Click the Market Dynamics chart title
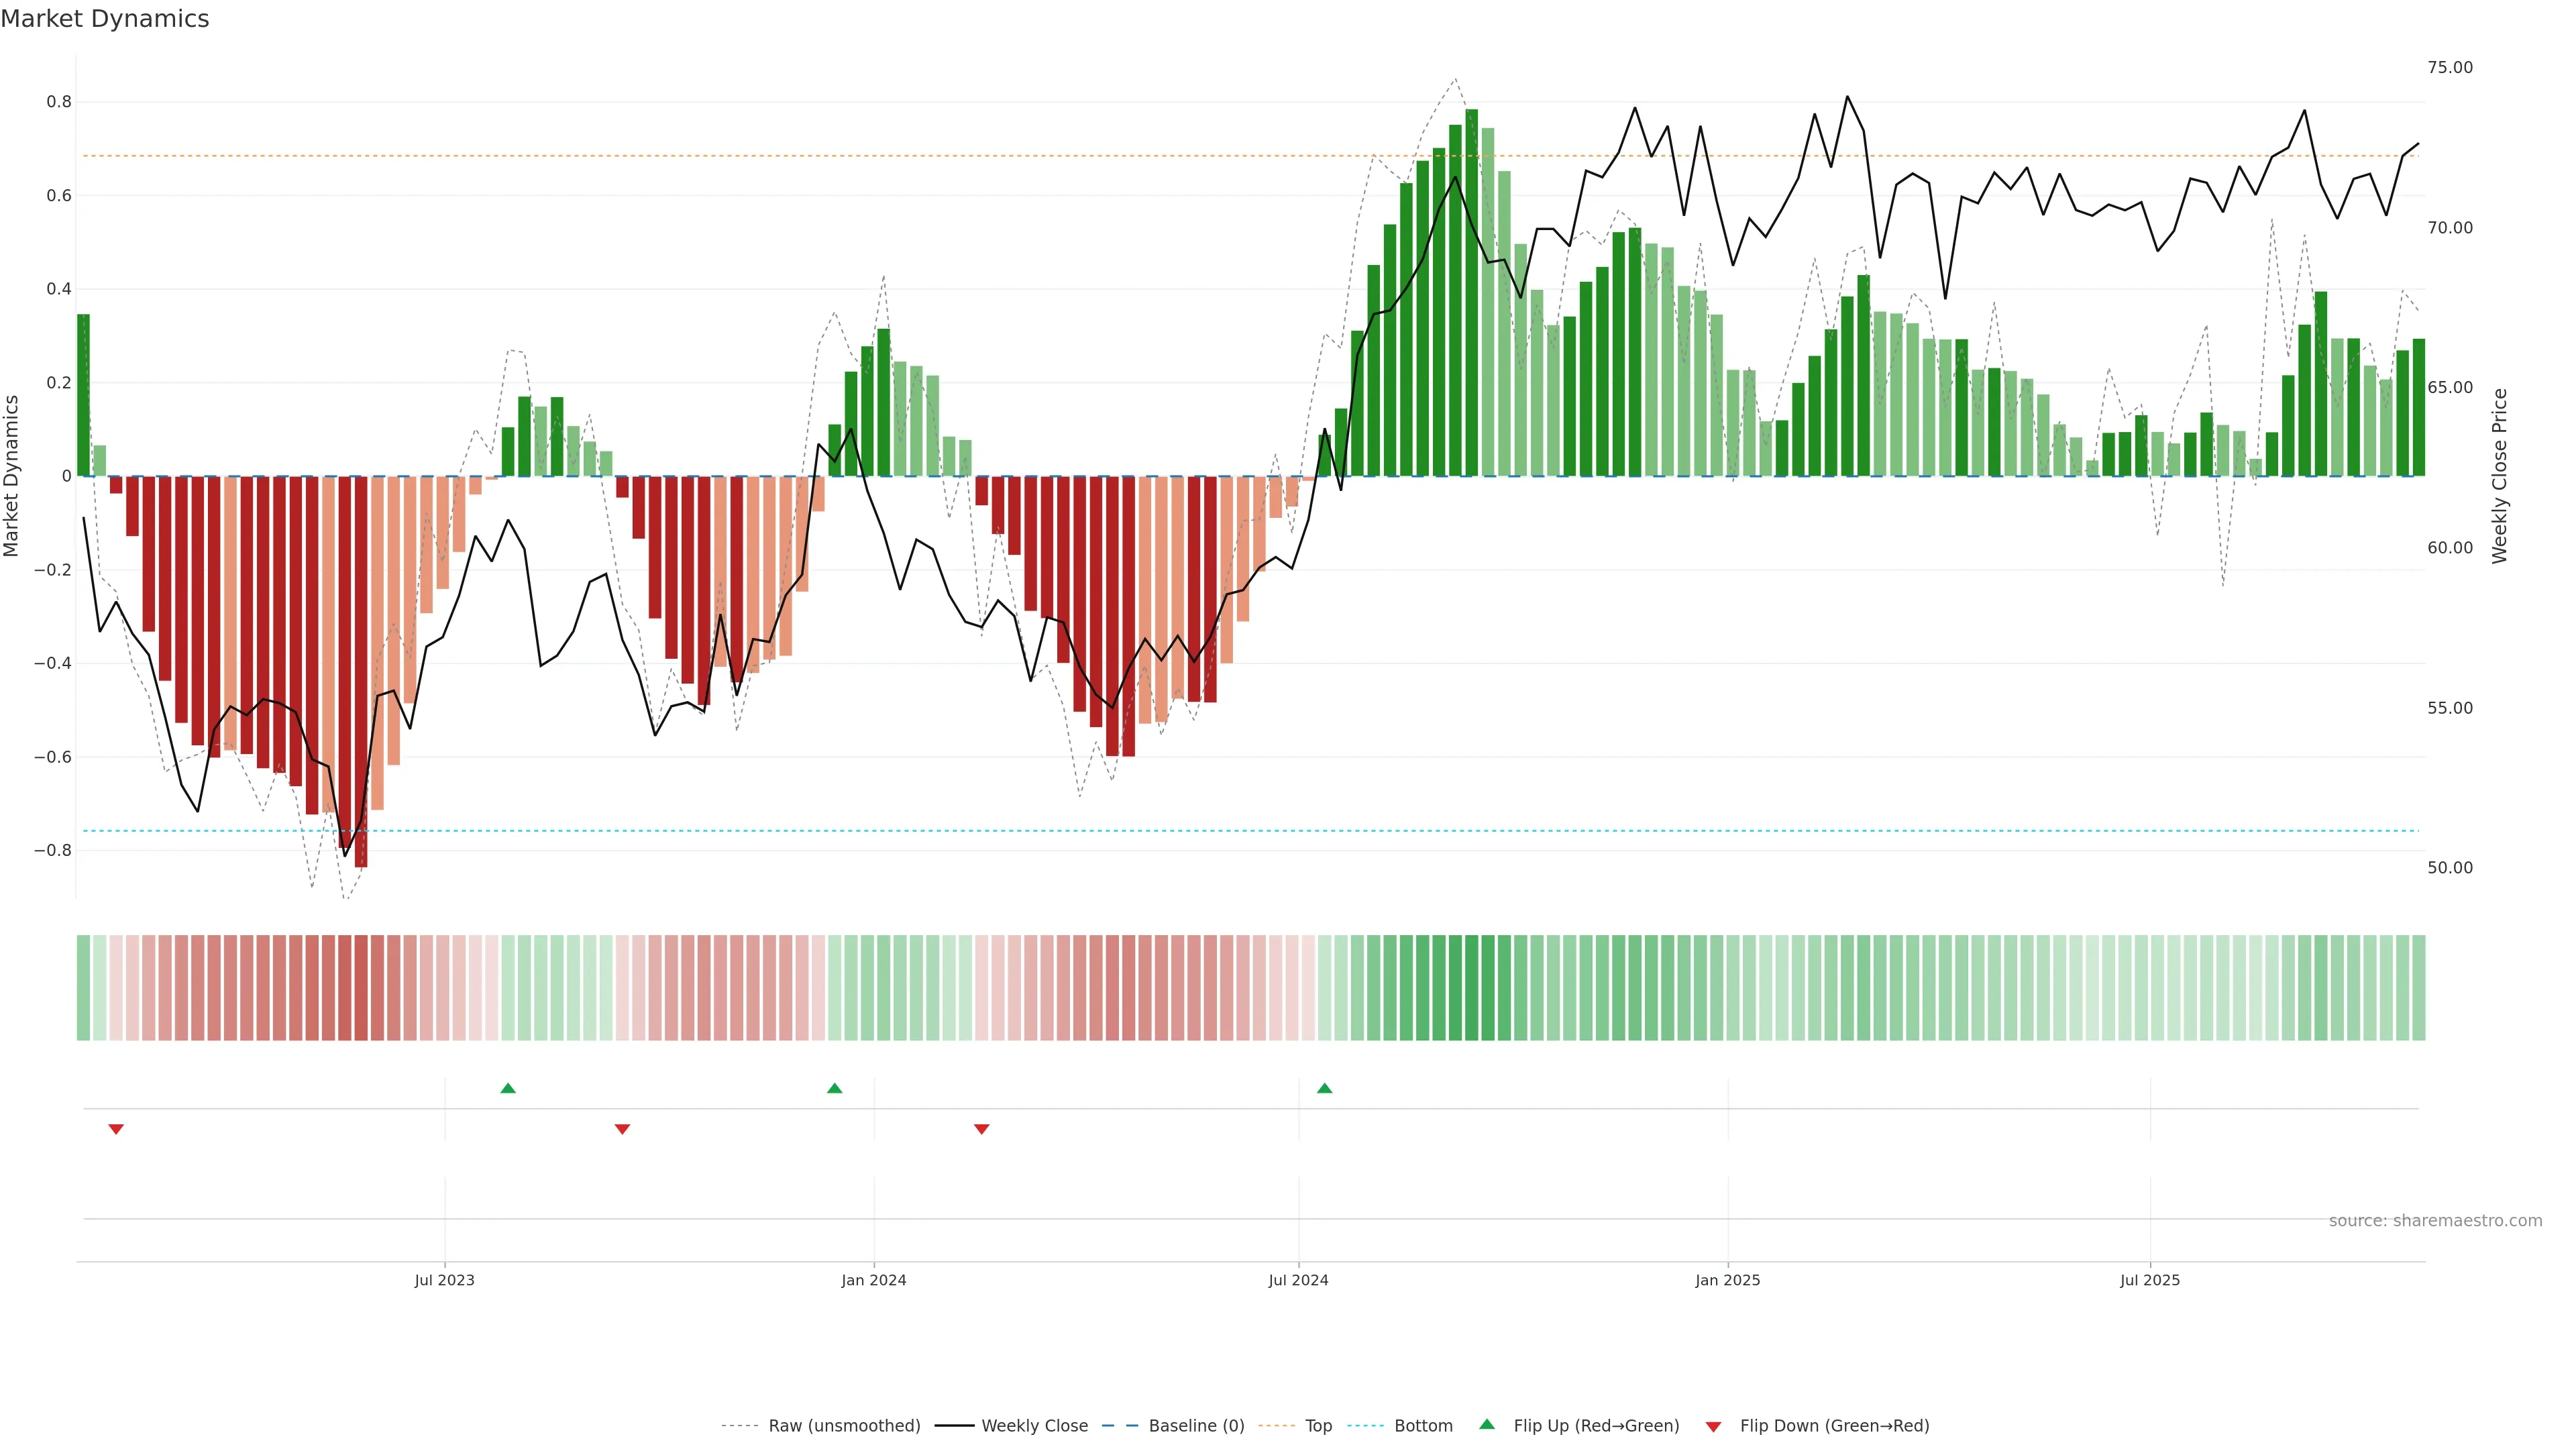 [105, 19]
